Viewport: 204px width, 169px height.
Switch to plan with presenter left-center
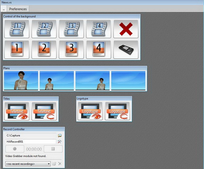tap(57, 81)
